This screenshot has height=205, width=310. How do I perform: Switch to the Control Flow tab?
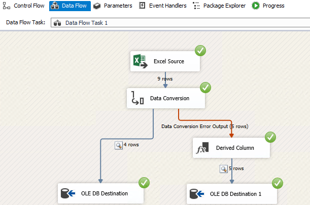click(23, 6)
